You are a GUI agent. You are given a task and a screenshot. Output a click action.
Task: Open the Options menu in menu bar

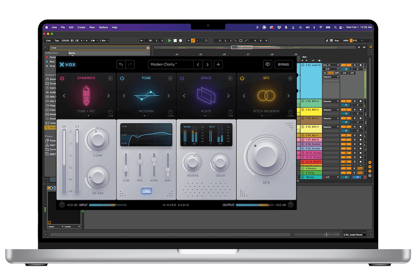[103, 27]
